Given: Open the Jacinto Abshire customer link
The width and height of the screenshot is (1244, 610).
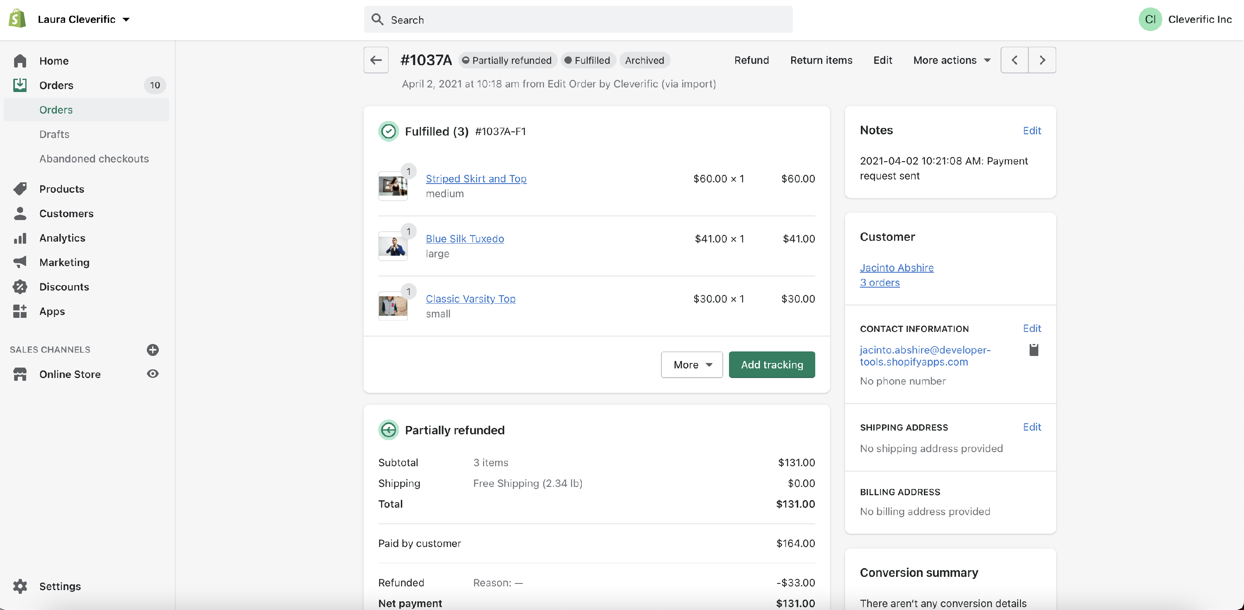Looking at the screenshot, I should (896, 267).
